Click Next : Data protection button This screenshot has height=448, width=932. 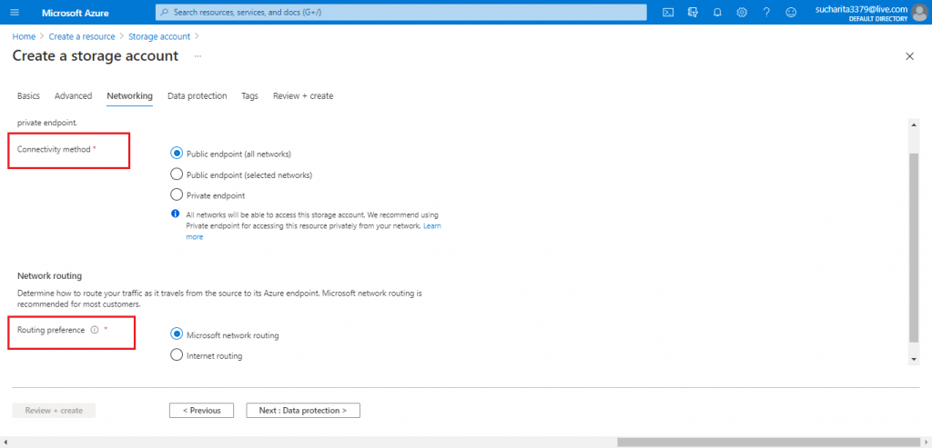(x=303, y=411)
